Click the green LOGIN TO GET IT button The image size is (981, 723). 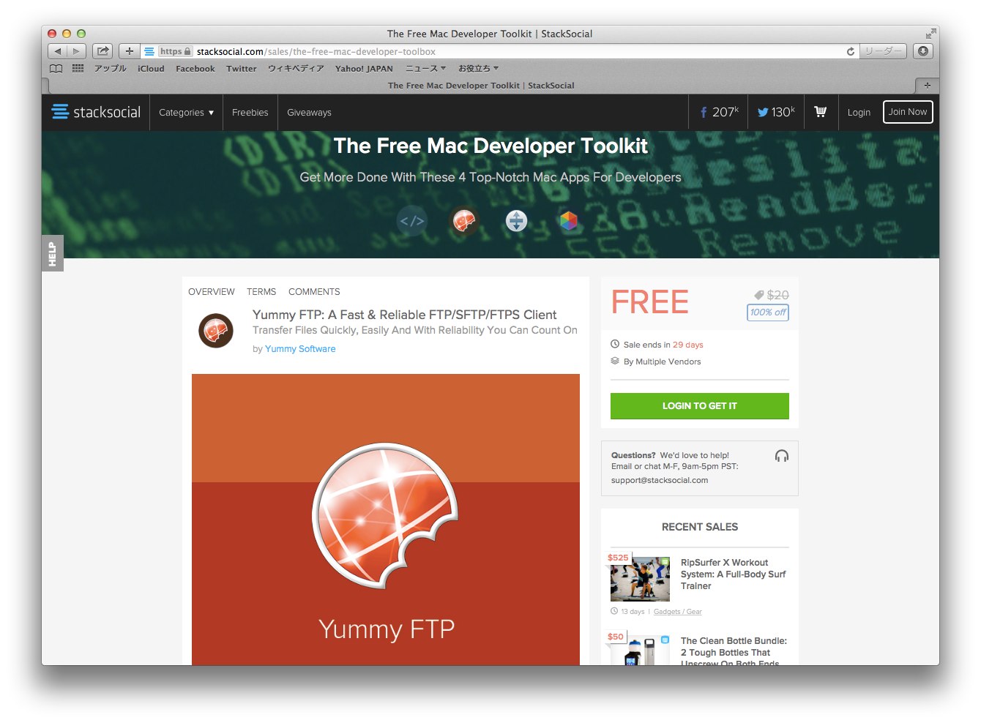(x=700, y=406)
